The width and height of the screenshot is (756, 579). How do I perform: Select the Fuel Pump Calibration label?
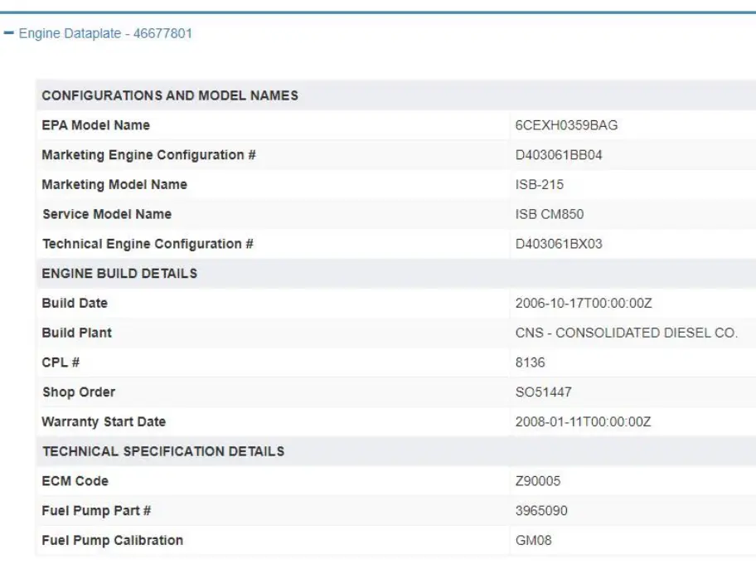[x=113, y=540]
